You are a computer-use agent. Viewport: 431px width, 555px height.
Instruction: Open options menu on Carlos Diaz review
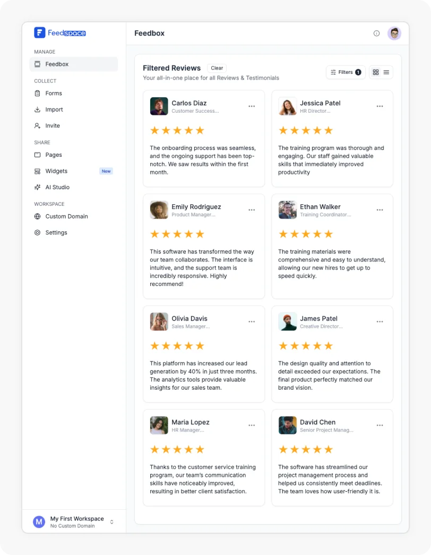point(252,106)
